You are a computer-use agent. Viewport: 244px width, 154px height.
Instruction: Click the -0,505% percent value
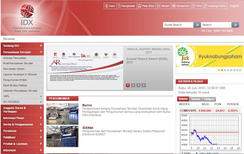point(233,111)
